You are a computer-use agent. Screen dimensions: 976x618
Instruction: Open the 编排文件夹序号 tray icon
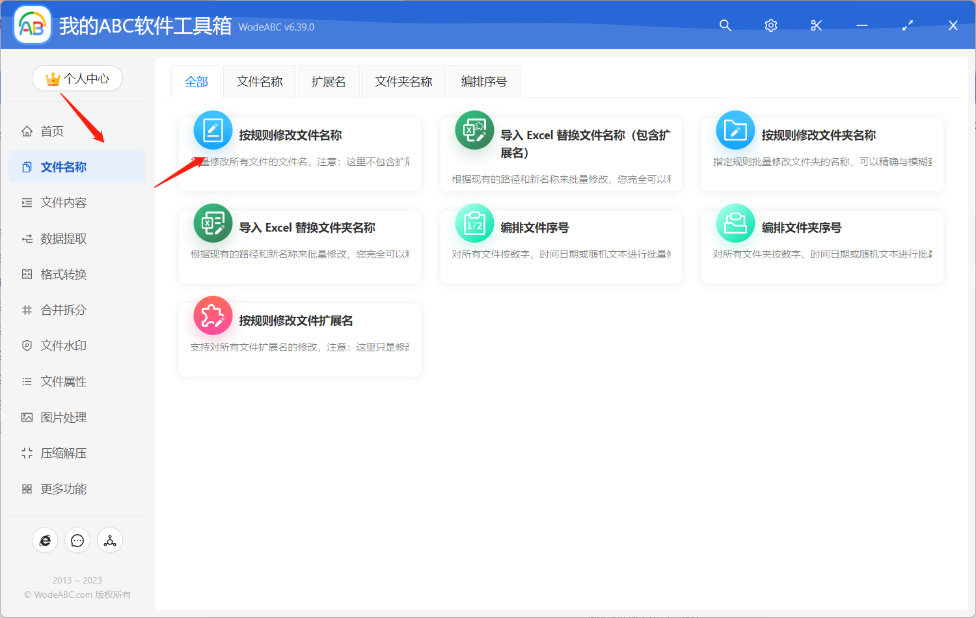pos(735,223)
